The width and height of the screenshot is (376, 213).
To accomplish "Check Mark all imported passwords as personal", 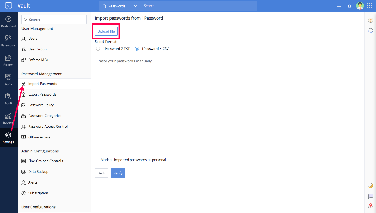I will pyautogui.click(x=97, y=160).
